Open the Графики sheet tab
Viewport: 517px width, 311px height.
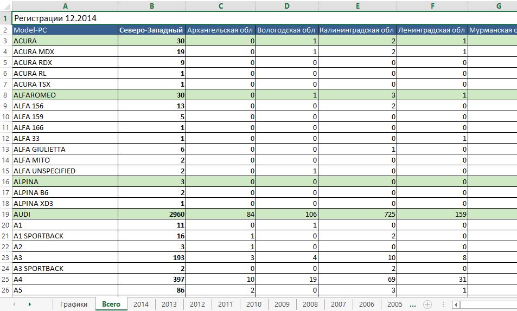coord(74,304)
